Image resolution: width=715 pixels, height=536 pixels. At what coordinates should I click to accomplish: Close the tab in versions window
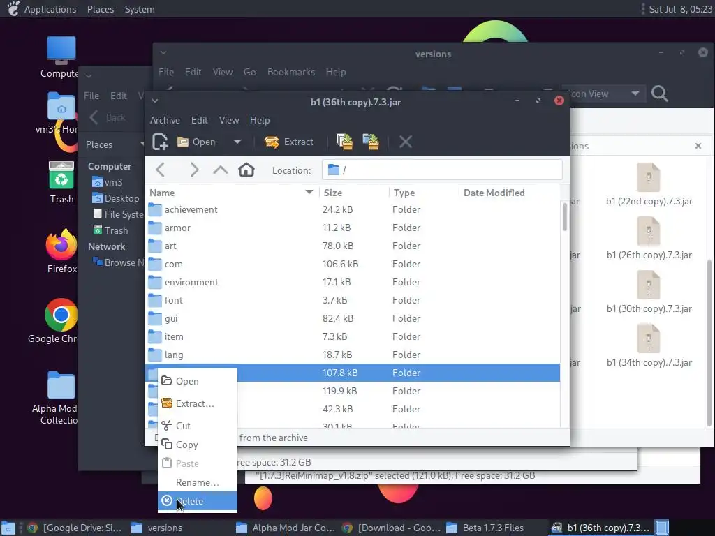tap(698, 146)
